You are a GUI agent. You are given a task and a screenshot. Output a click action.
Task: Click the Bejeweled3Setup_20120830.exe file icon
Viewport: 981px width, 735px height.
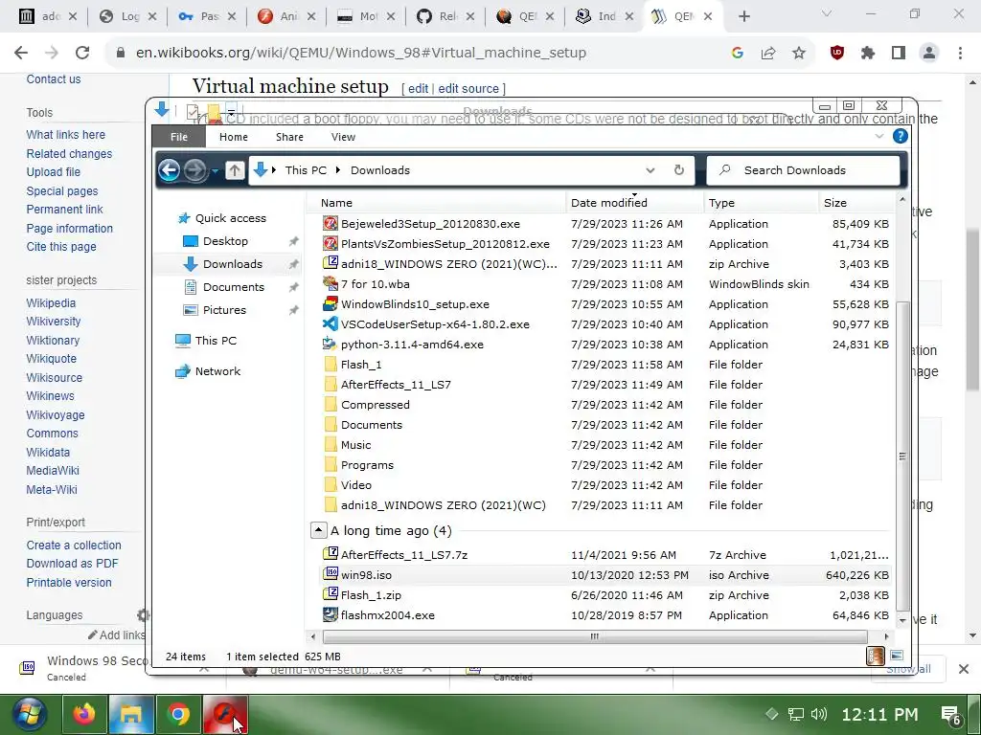click(x=330, y=224)
